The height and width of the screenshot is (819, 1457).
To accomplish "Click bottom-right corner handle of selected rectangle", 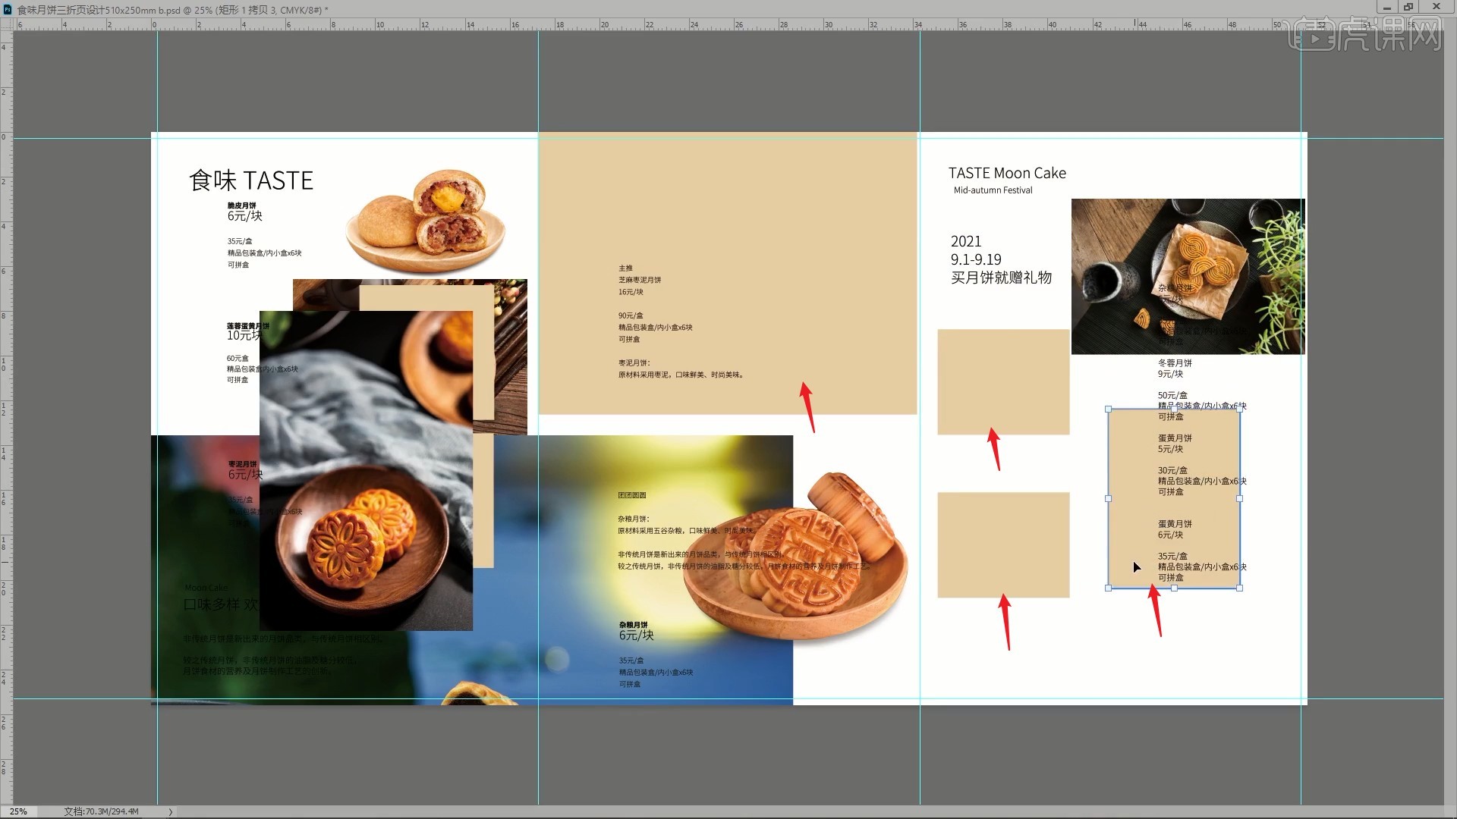I will pos(1240,588).
